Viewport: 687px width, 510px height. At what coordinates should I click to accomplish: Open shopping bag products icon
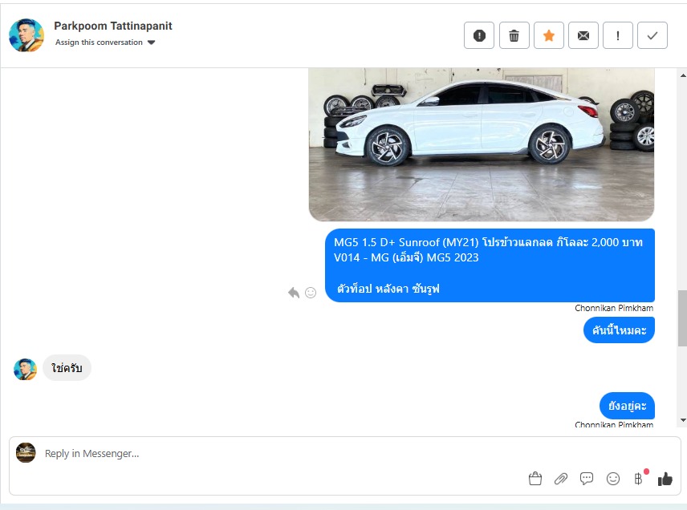(535, 479)
